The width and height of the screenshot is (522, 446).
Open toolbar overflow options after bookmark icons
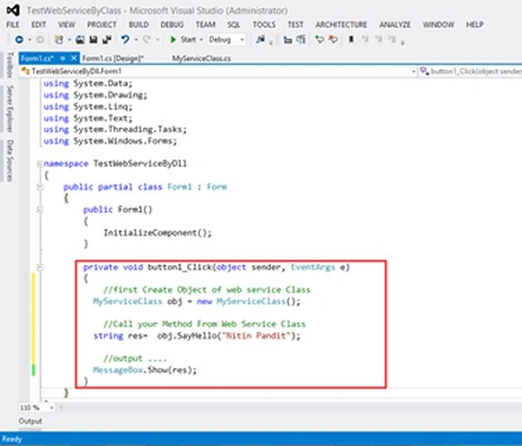[403, 42]
